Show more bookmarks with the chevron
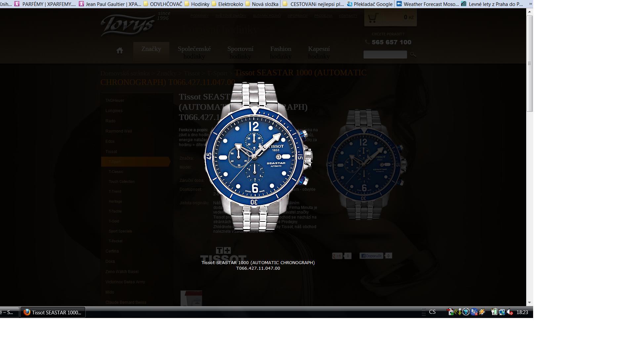635x357 pixels. 530,4
